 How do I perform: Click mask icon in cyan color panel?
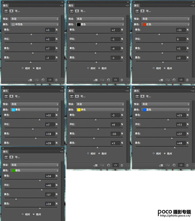pos(11,96)
